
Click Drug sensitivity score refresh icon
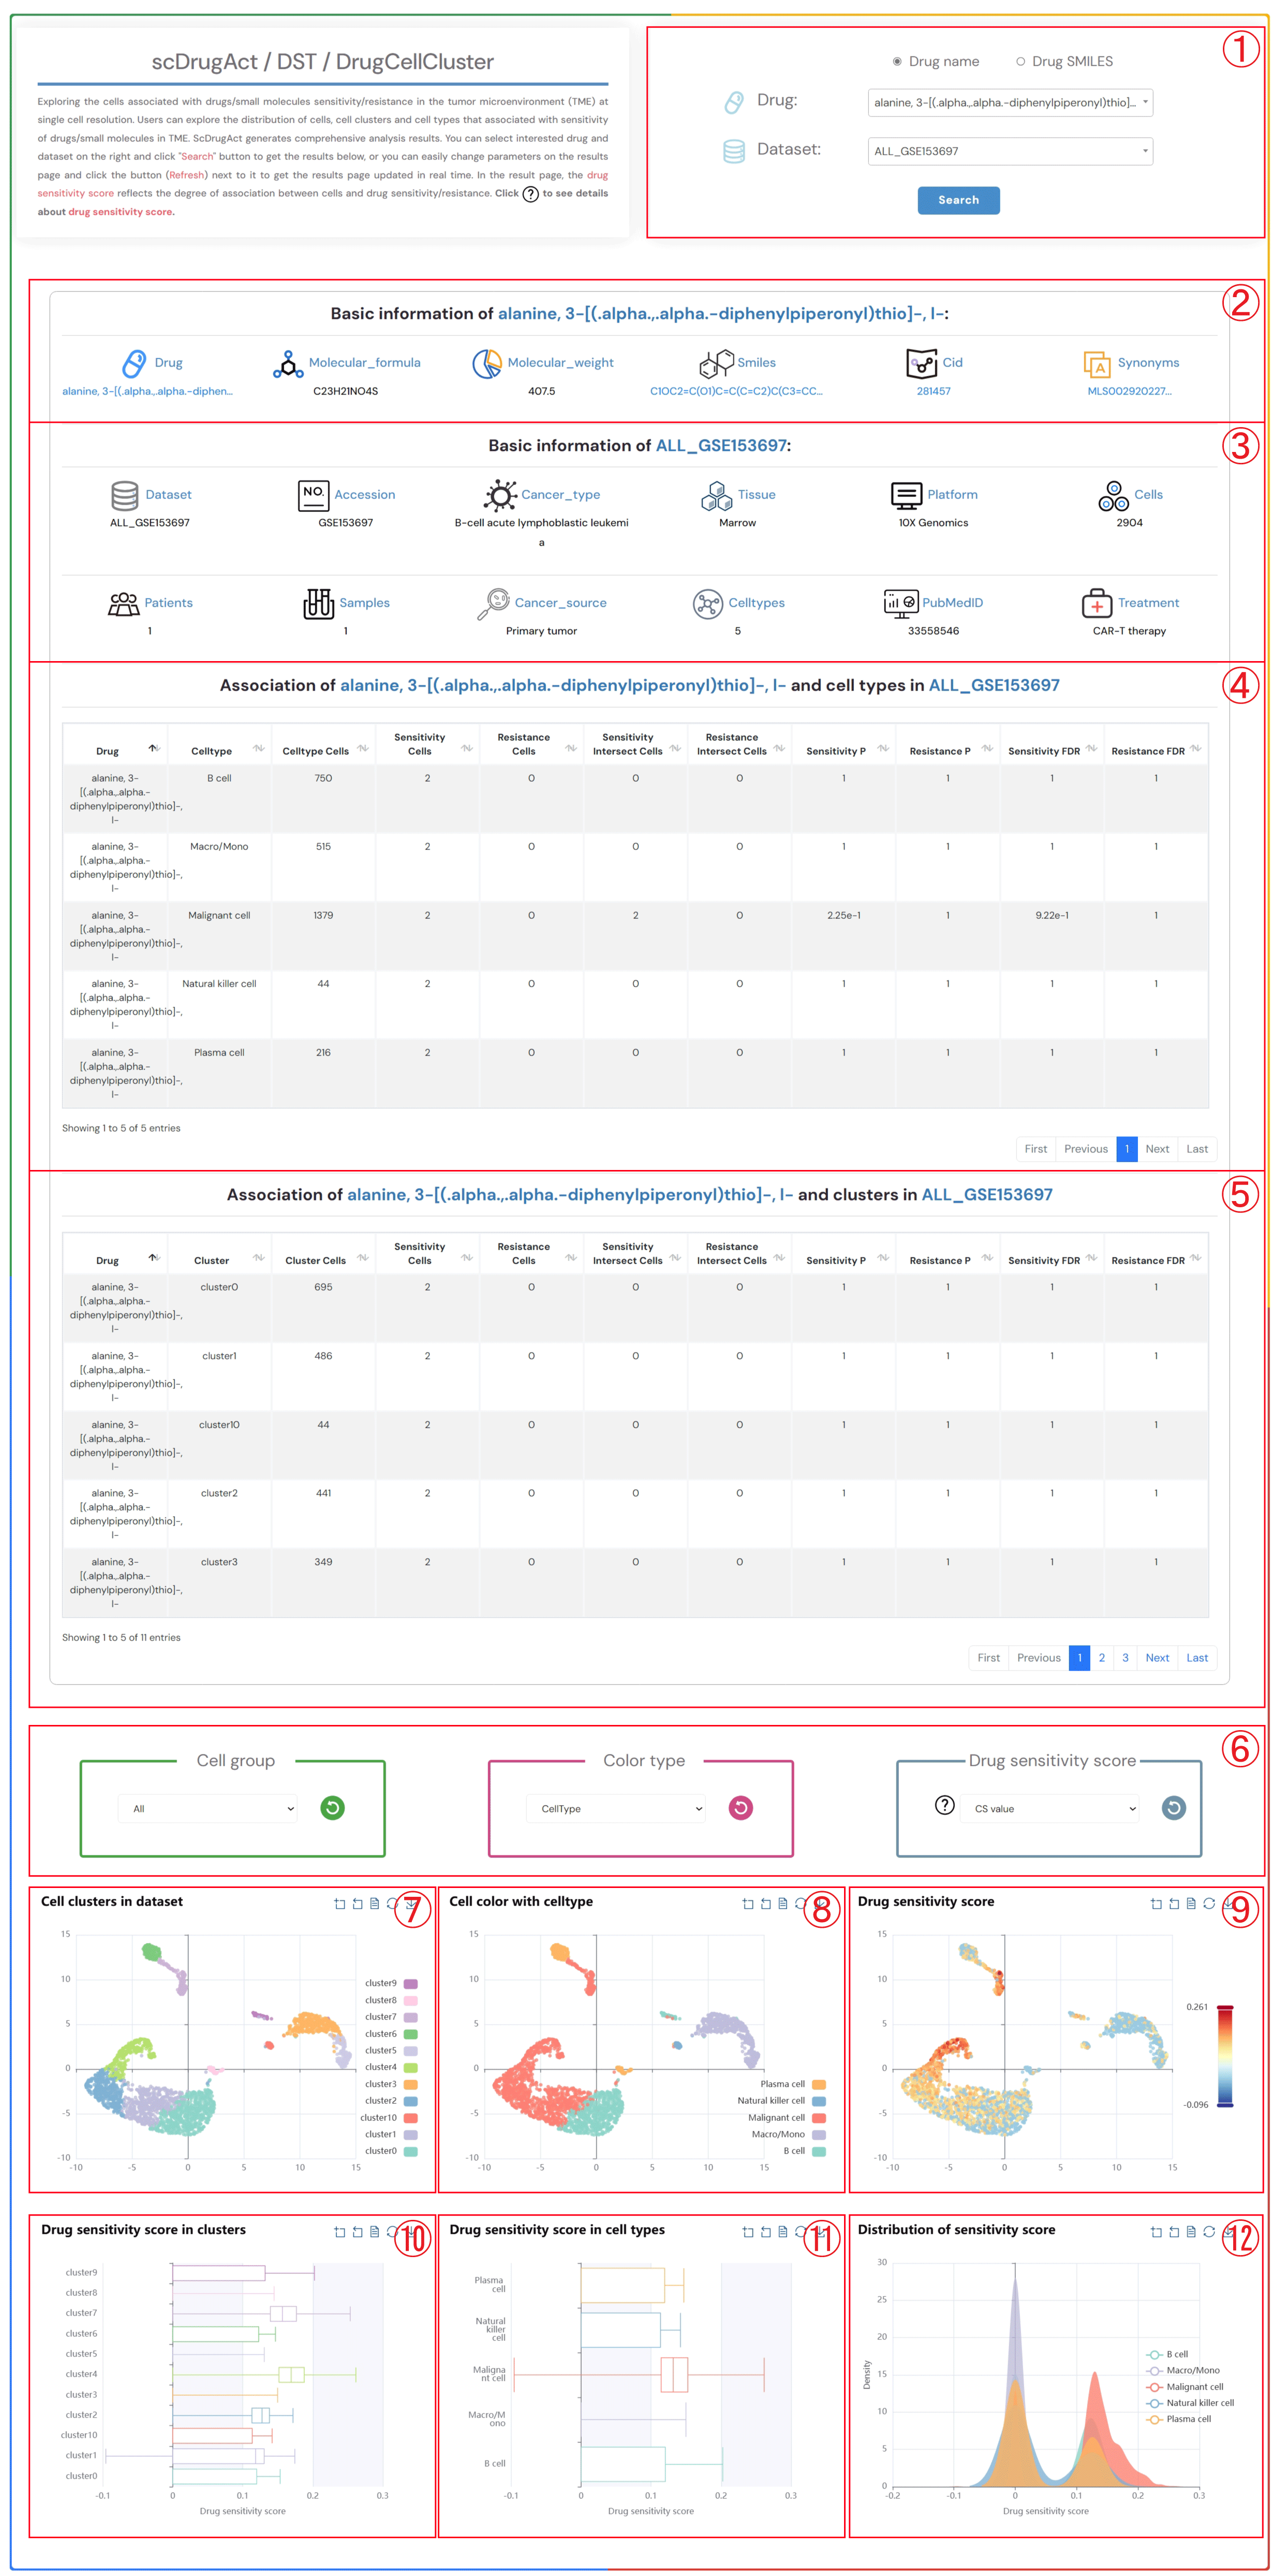pyautogui.click(x=1173, y=1807)
